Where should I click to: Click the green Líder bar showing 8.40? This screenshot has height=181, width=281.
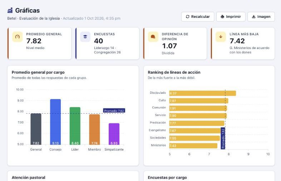pyautogui.click(x=75, y=126)
